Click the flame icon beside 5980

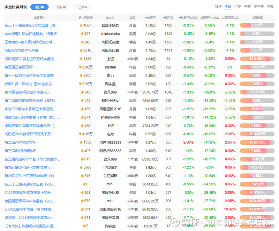[x=81, y=167]
